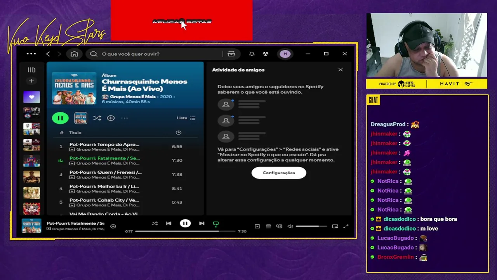The height and width of the screenshot is (280, 497).
Task: Connect to a device
Action: 279,226
